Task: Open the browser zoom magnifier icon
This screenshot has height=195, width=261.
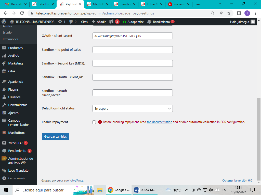Action: coord(213,13)
